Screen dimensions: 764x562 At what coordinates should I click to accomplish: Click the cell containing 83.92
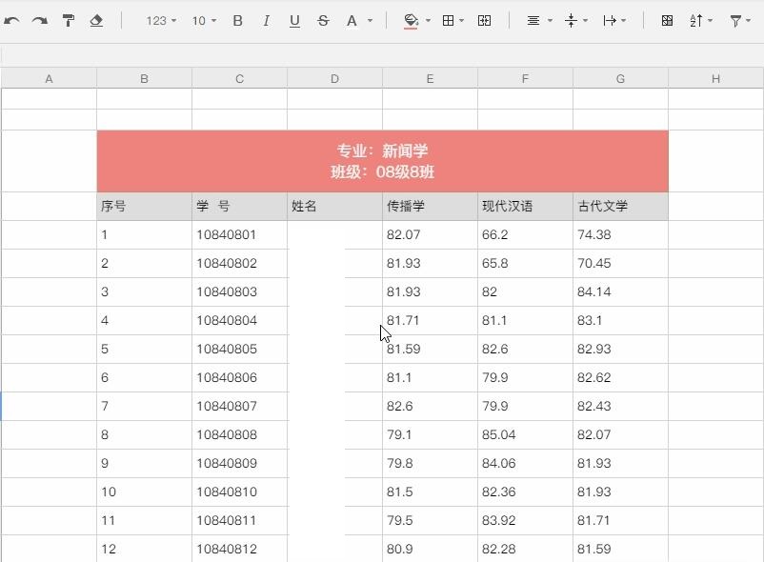[x=525, y=520]
